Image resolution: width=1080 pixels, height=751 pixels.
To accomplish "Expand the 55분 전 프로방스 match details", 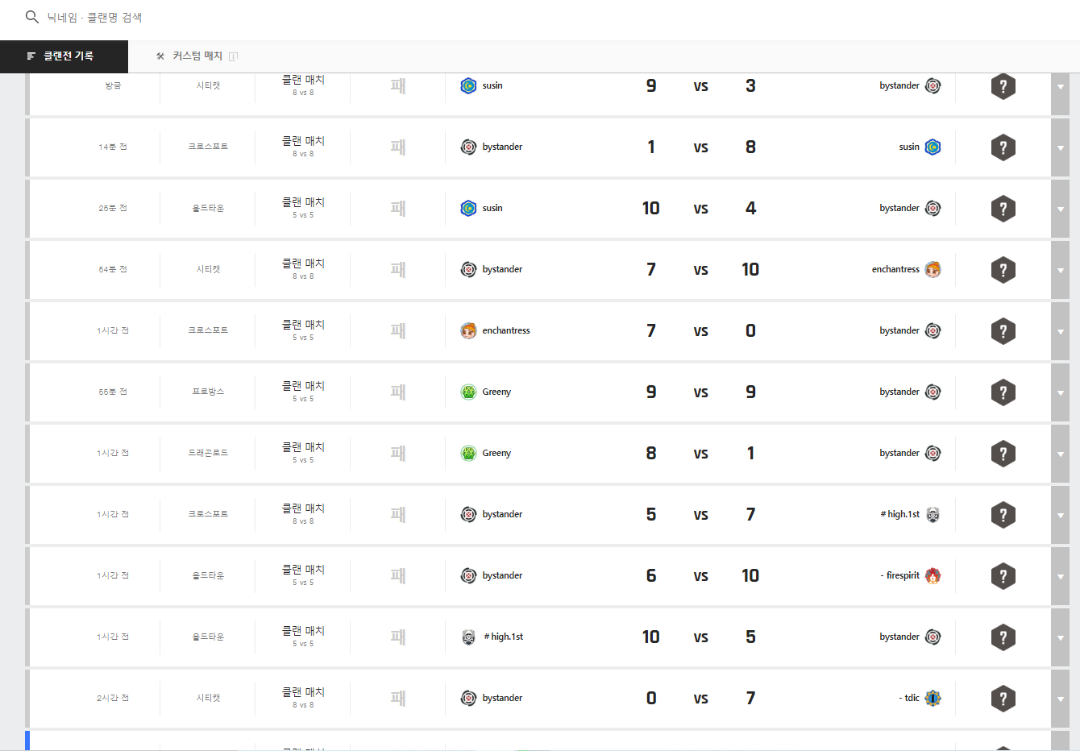I will pos(1060,392).
